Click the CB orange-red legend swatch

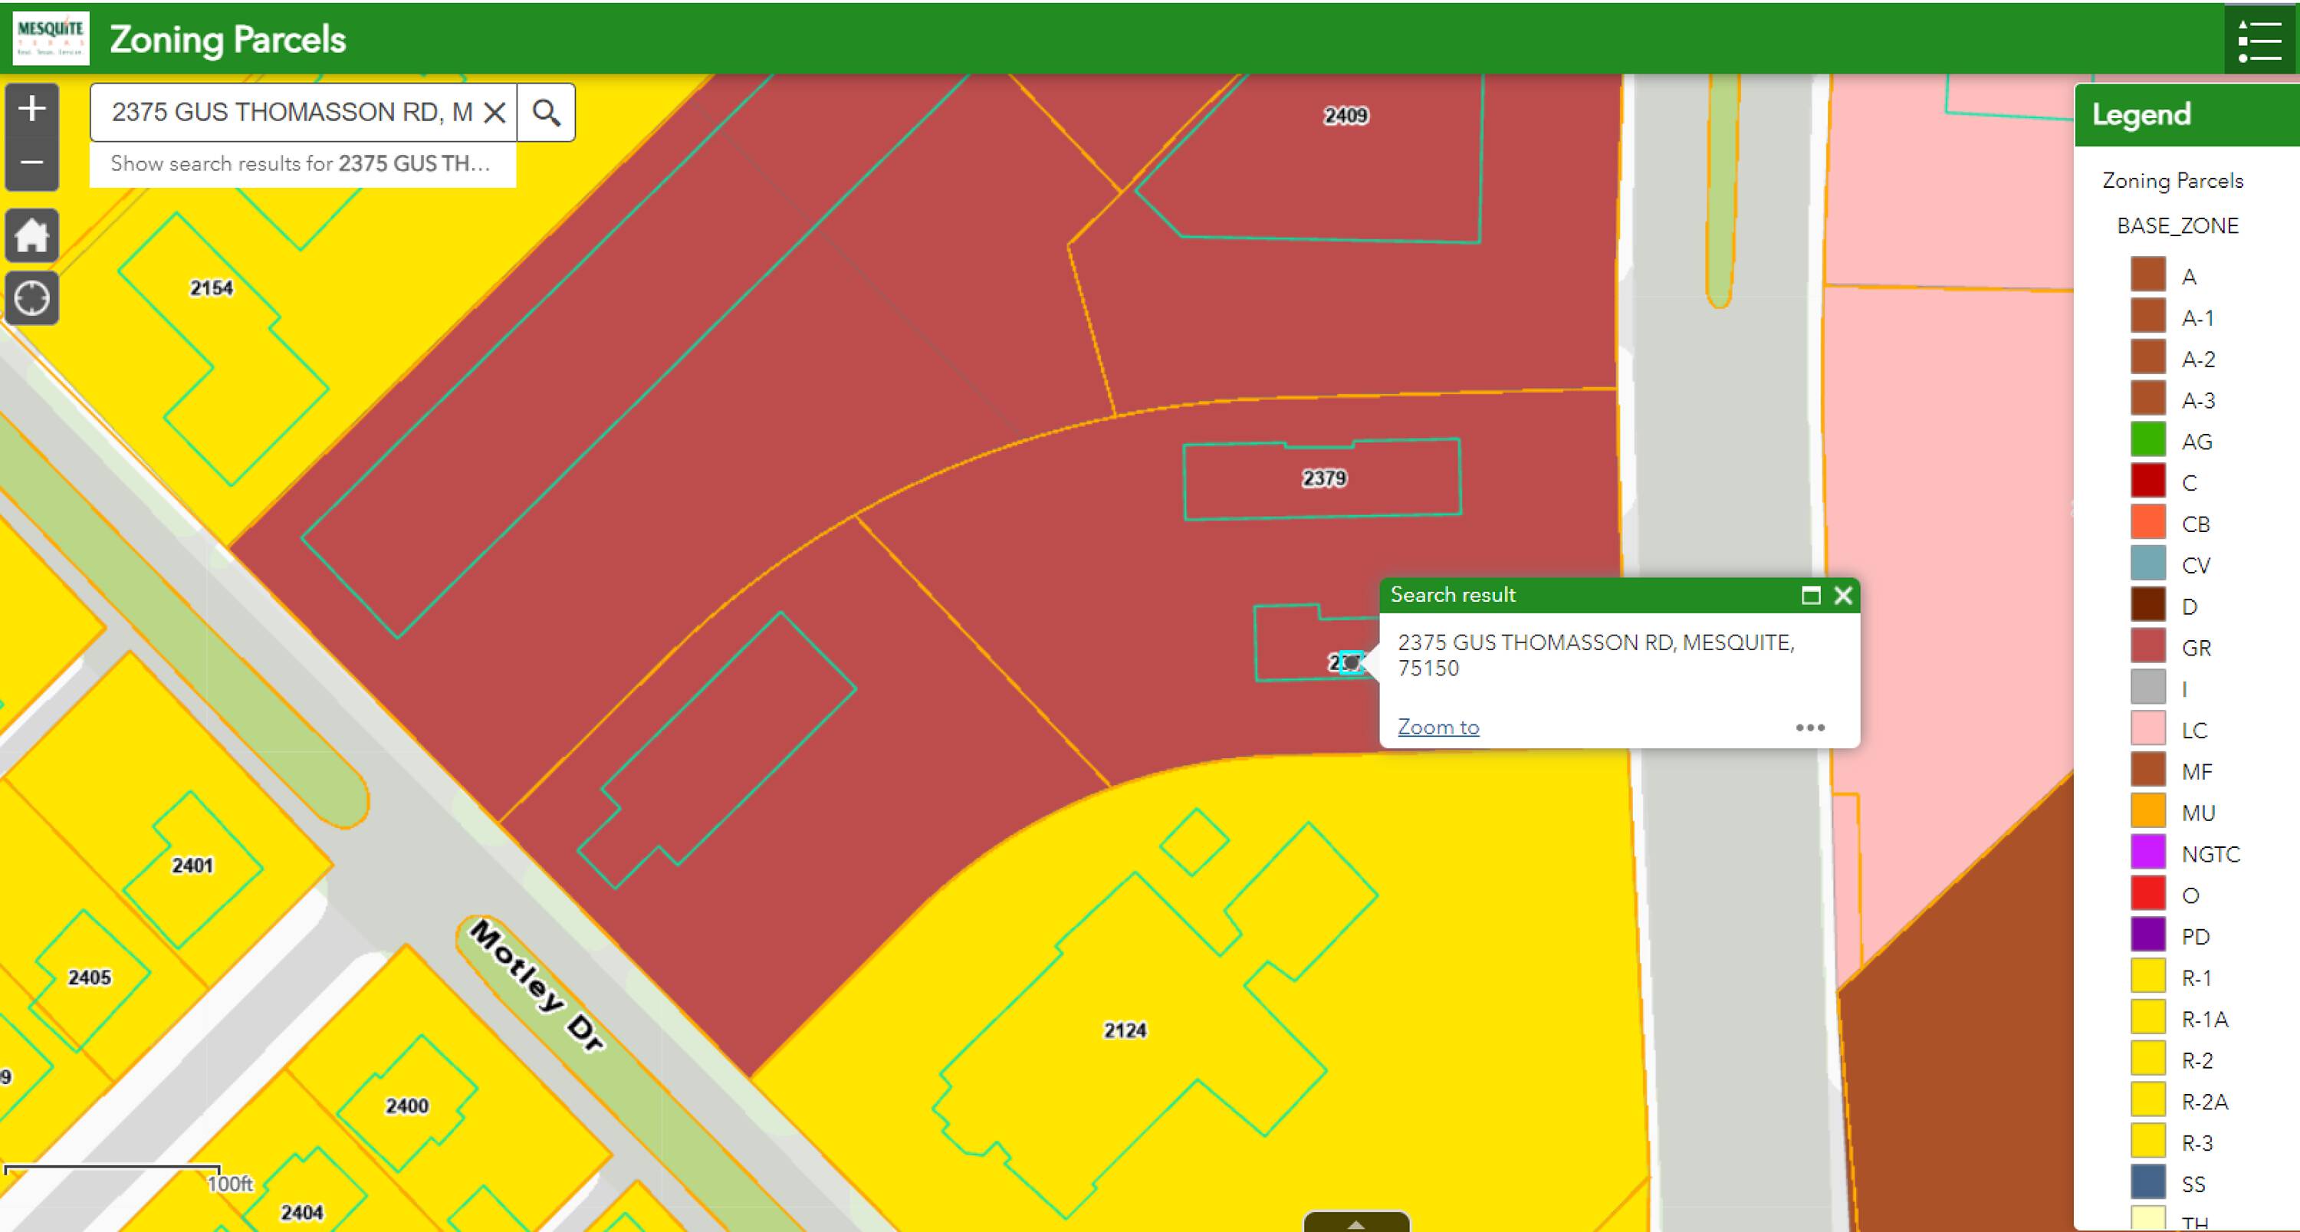click(2147, 523)
